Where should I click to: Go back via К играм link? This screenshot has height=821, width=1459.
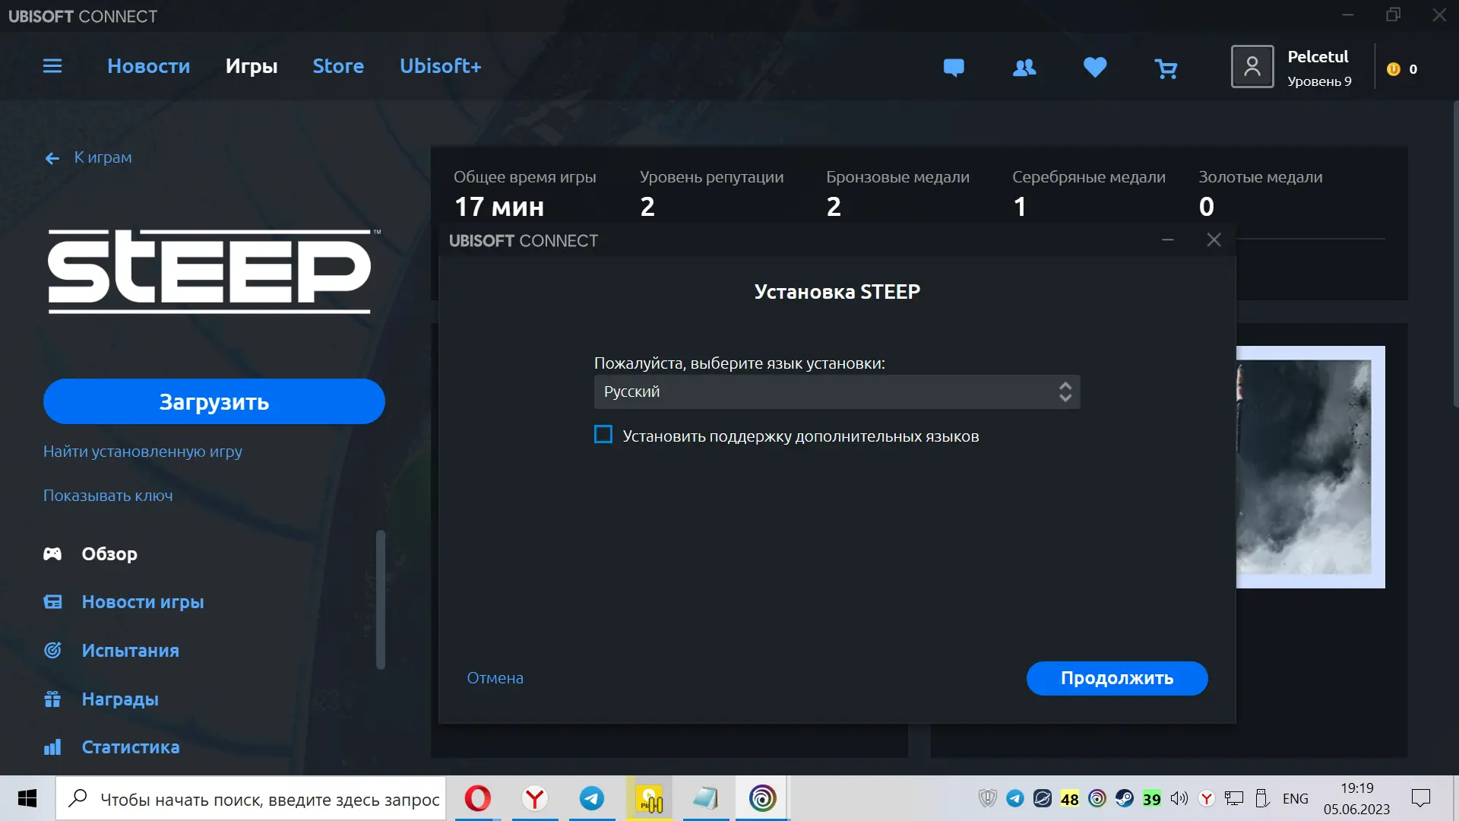tap(103, 157)
